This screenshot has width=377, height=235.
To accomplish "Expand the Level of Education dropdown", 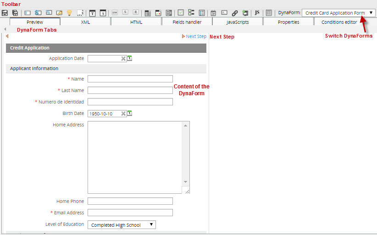I will 122,225.
